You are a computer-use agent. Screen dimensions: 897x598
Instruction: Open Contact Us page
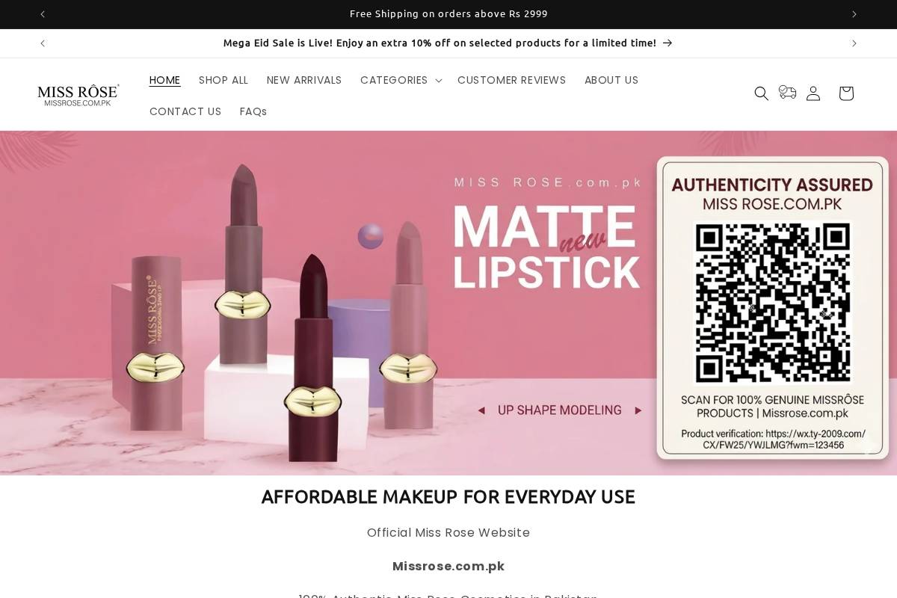coord(185,111)
